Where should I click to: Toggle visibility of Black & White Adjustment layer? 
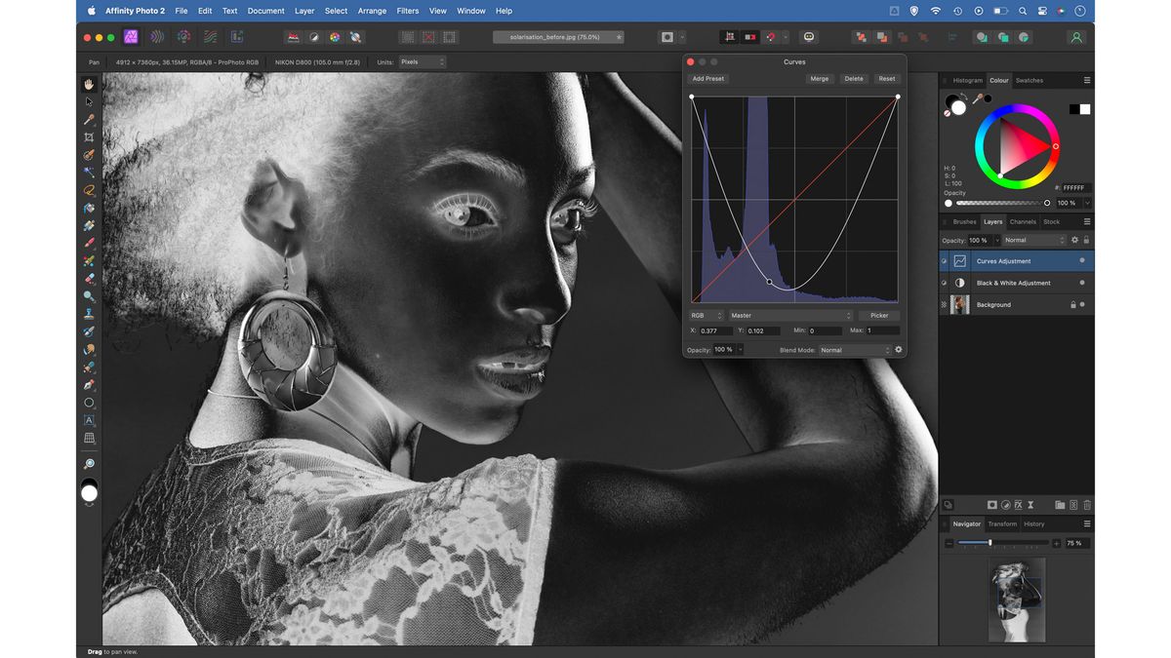945,283
